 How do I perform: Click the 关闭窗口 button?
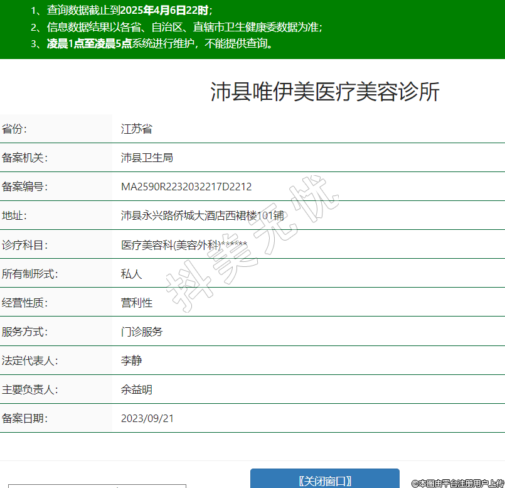tap(324, 480)
